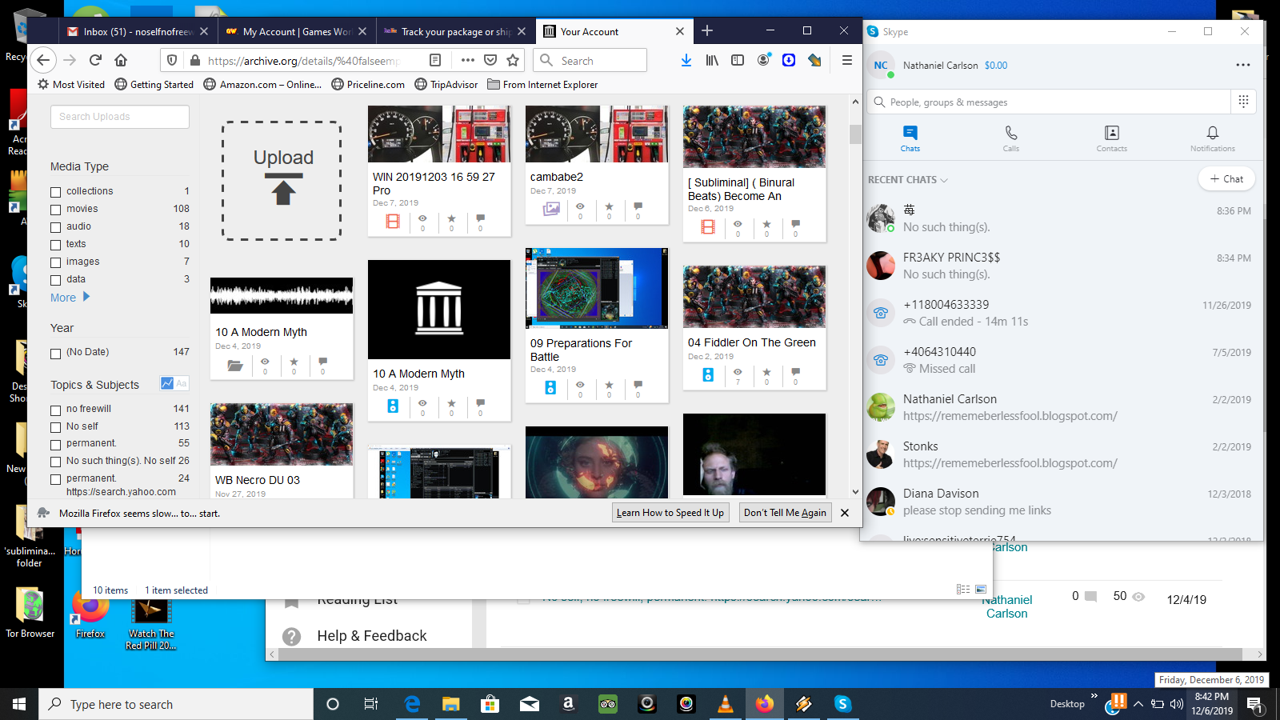Open Firefox downloads arrow icon
Image resolution: width=1280 pixels, height=720 pixels.
pos(686,60)
